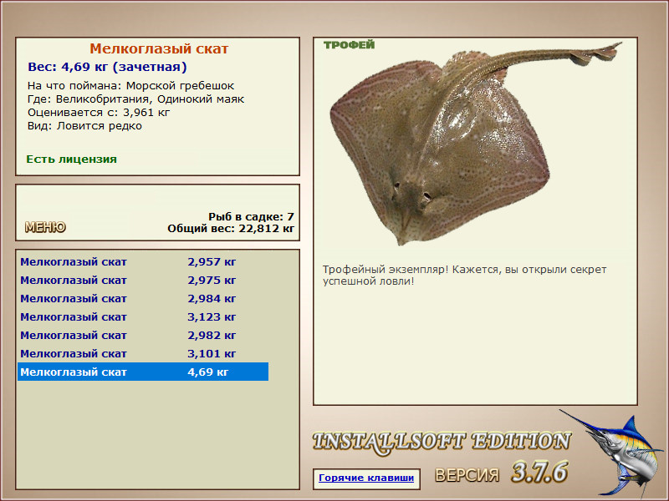Select the 2,975 кг Мелкоглазый скат row

coord(143,280)
